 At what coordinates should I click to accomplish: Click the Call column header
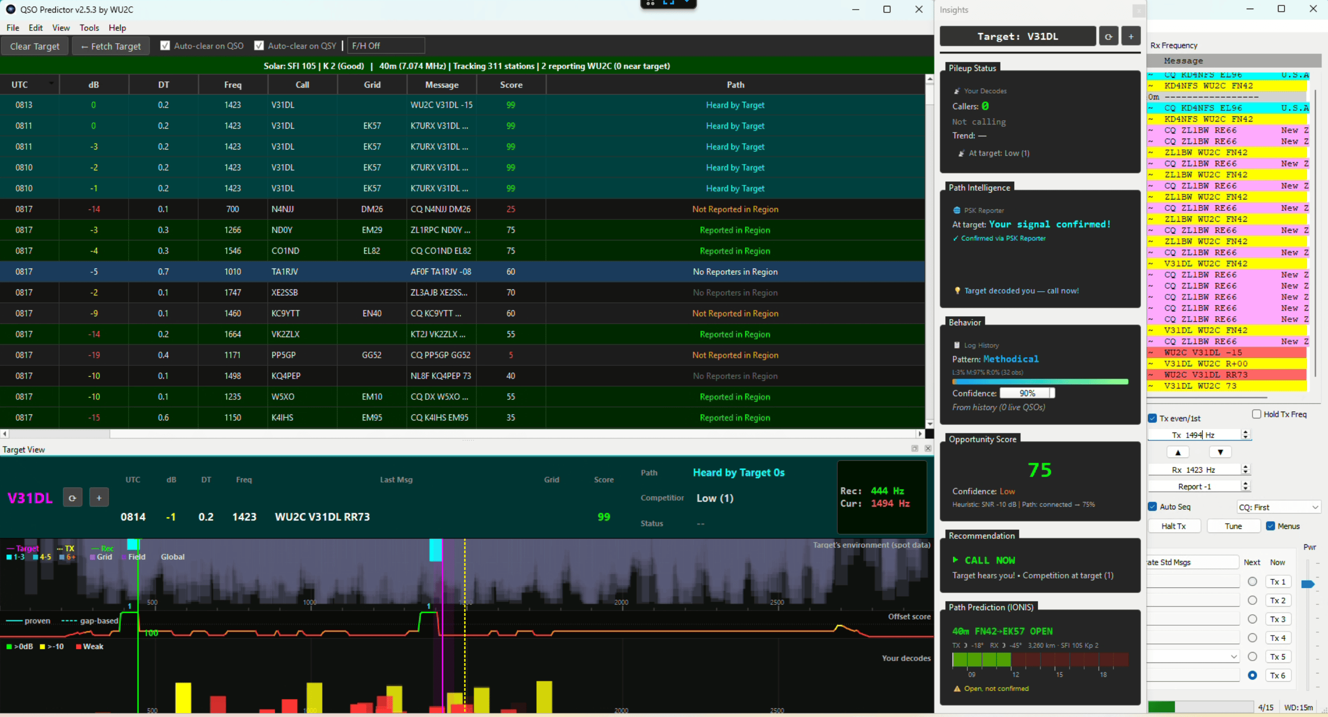click(302, 85)
